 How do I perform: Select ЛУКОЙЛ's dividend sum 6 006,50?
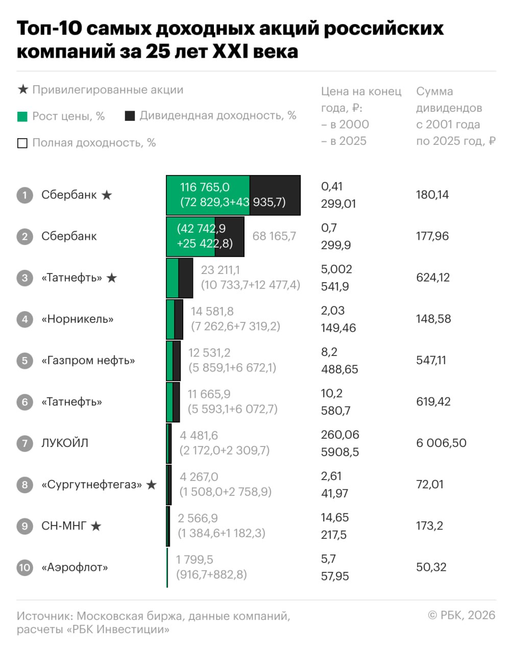(441, 443)
